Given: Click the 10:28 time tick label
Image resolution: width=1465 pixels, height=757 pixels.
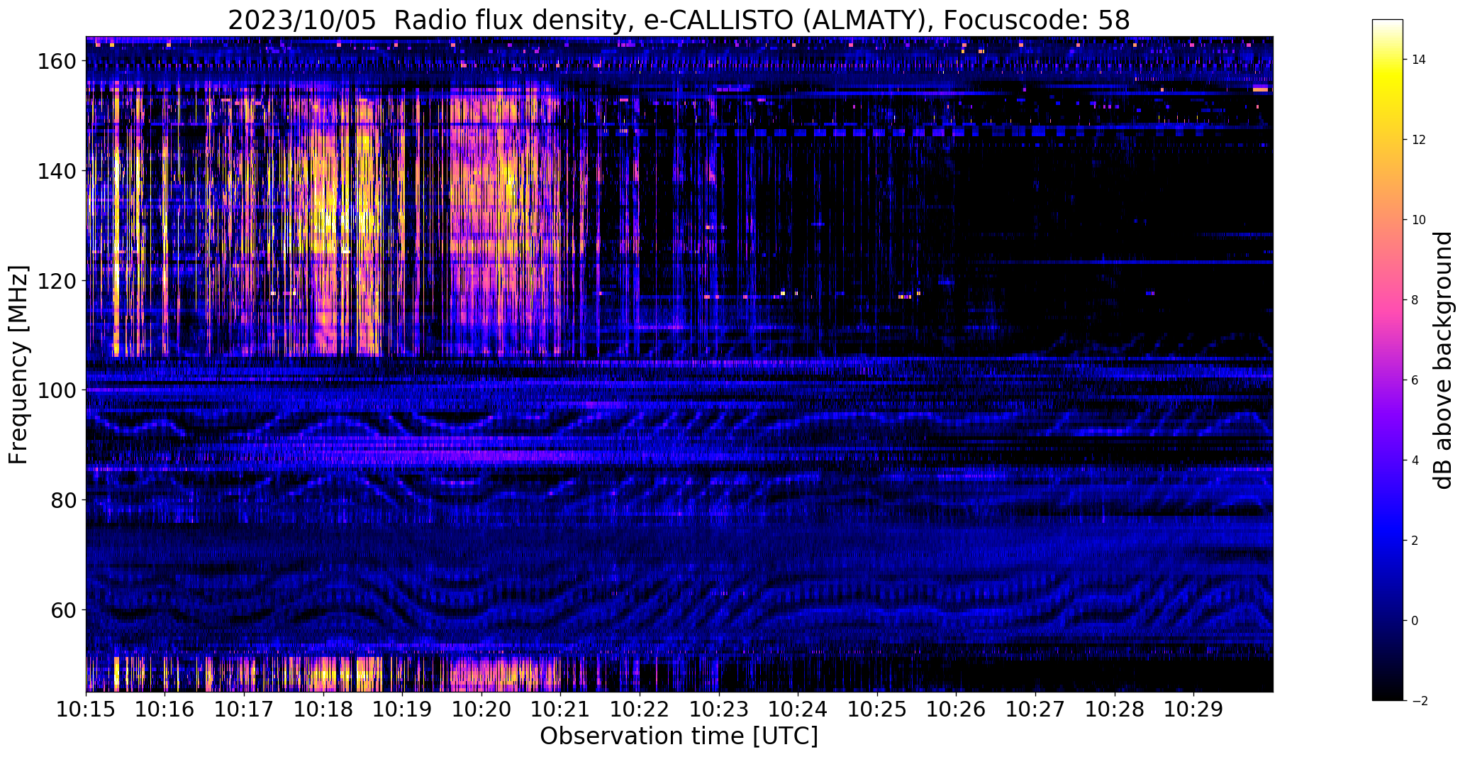Looking at the screenshot, I should point(1115,709).
